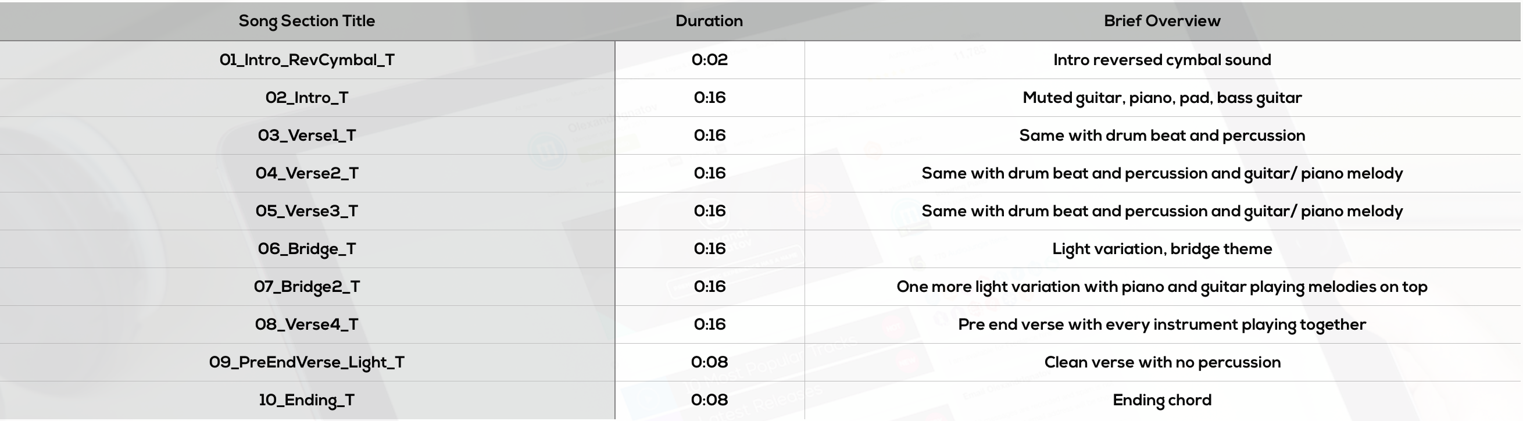The height and width of the screenshot is (421, 1523).
Task: Select the 03_Verse1_T section title
Action: 307,135
